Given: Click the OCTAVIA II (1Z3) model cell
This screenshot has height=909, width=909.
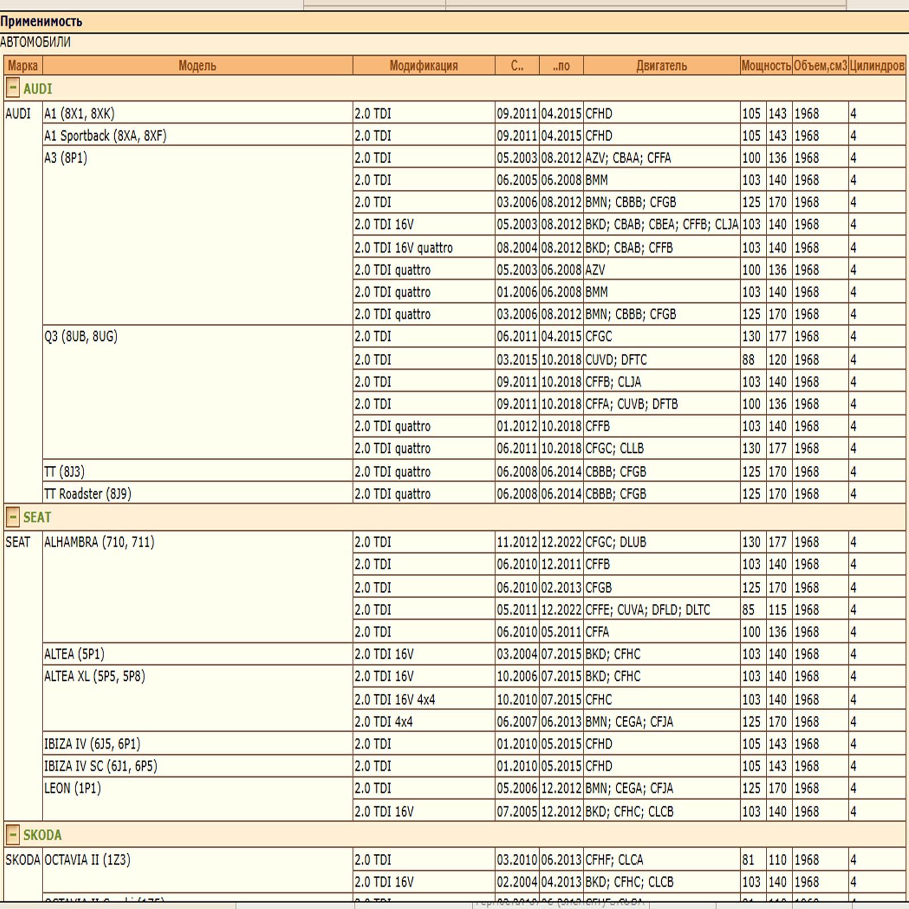Looking at the screenshot, I should (x=87, y=860).
